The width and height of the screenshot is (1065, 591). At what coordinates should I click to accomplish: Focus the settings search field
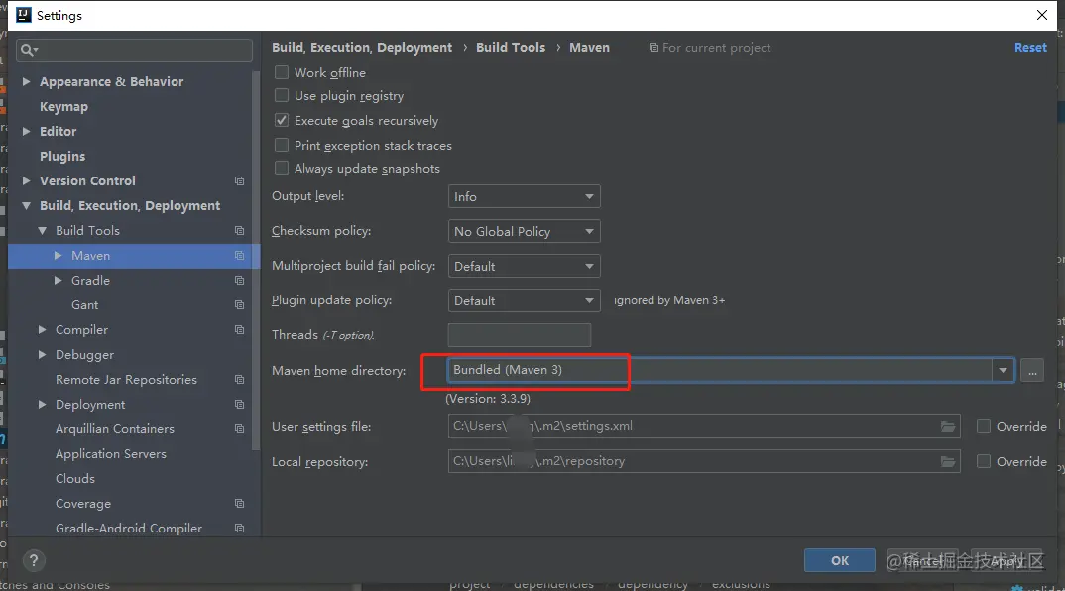pos(135,50)
